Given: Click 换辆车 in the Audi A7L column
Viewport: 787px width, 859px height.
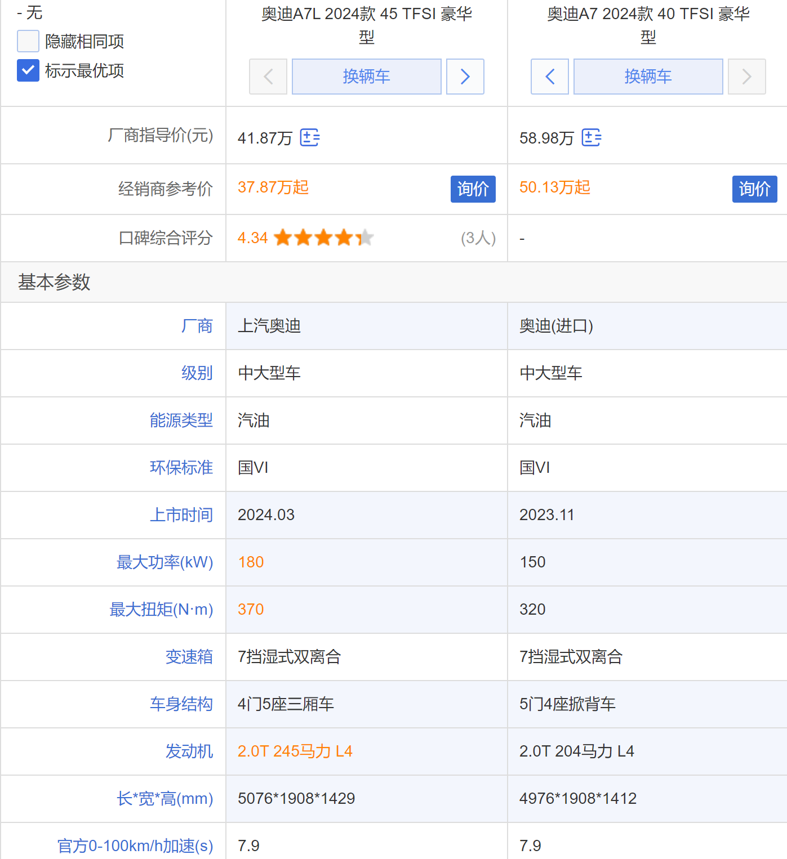Looking at the screenshot, I should pyautogui.click(x=366, y=77).
